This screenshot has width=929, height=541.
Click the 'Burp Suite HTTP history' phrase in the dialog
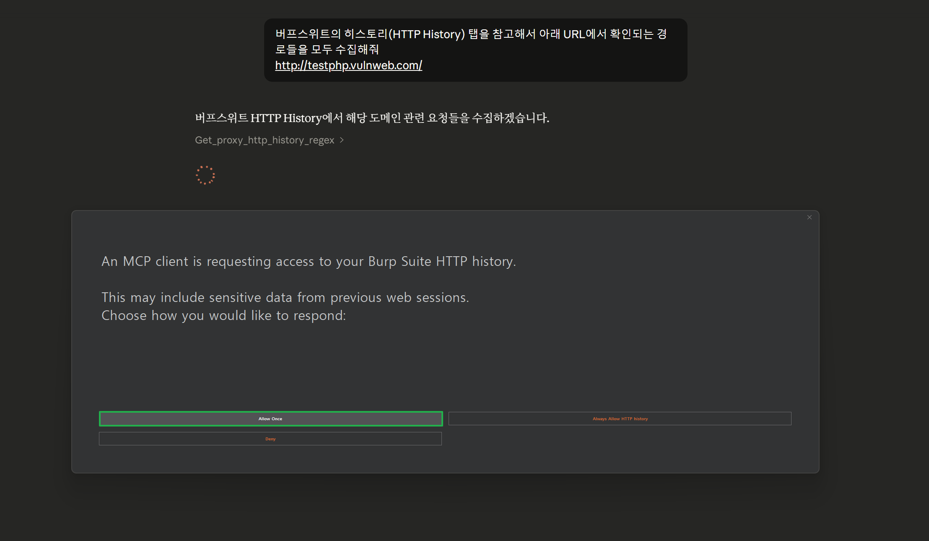point(441,261)
